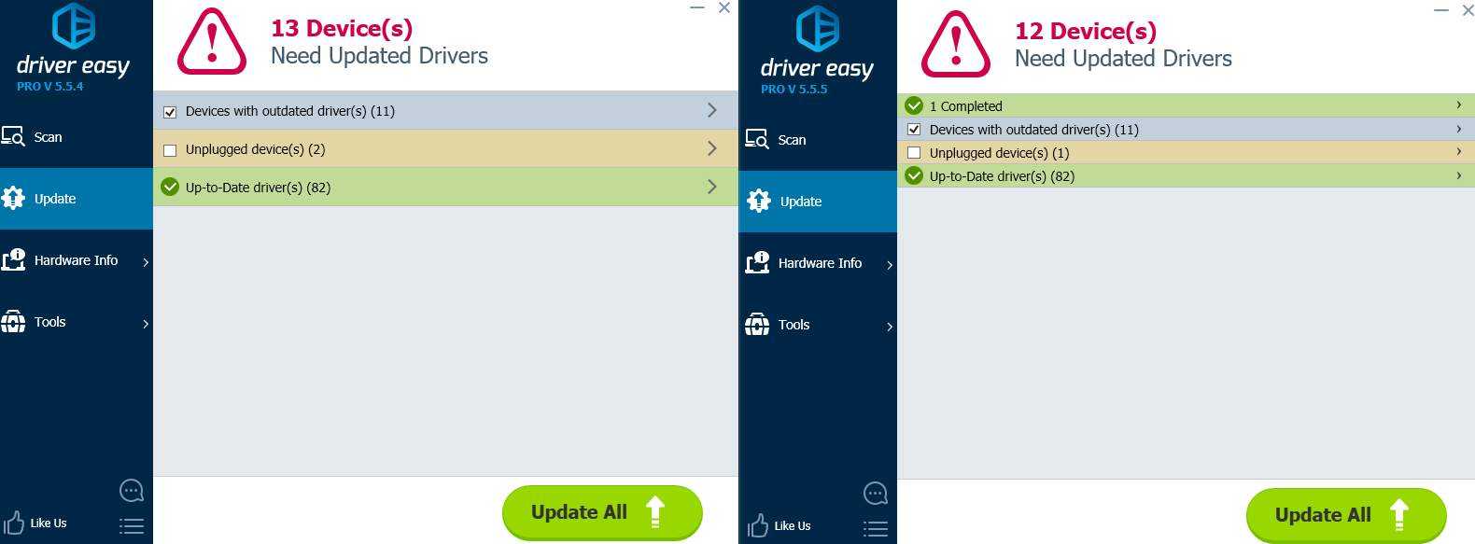This screenshot has height=544, width=1475.
Task: Click Update All in the 13 Device(s) window
Action: (602, 512)
